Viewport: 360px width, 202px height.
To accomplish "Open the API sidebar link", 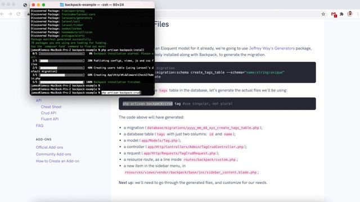I will pos(39,100).
